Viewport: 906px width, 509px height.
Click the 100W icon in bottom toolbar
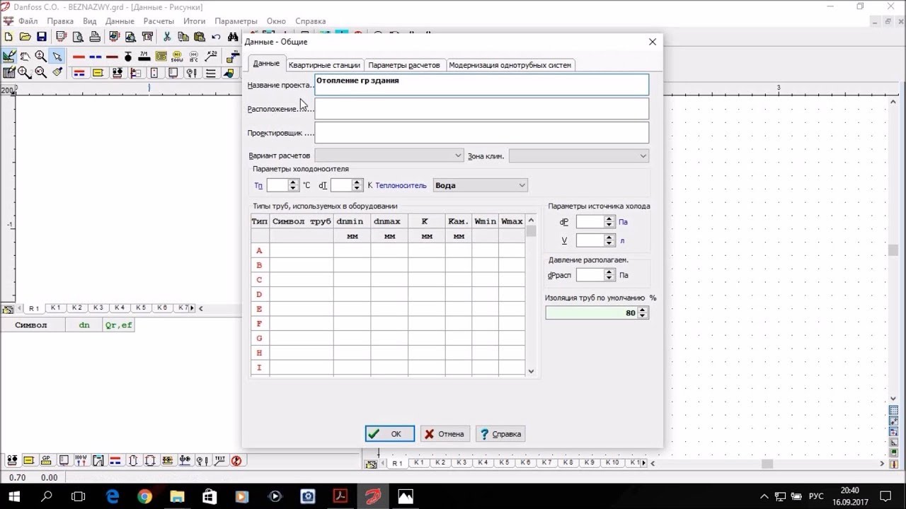[x=81, y=460]
